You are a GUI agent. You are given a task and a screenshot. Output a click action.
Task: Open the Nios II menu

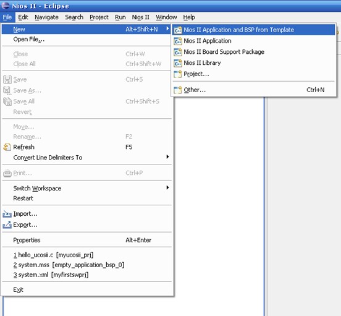(140, 17)
